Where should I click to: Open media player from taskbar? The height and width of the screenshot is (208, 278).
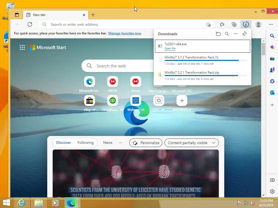click(55, 203)
